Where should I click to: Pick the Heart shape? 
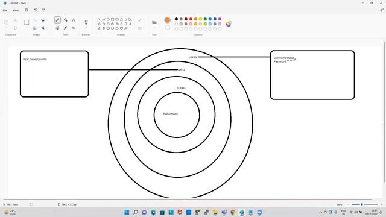click(x=121, y=28)
